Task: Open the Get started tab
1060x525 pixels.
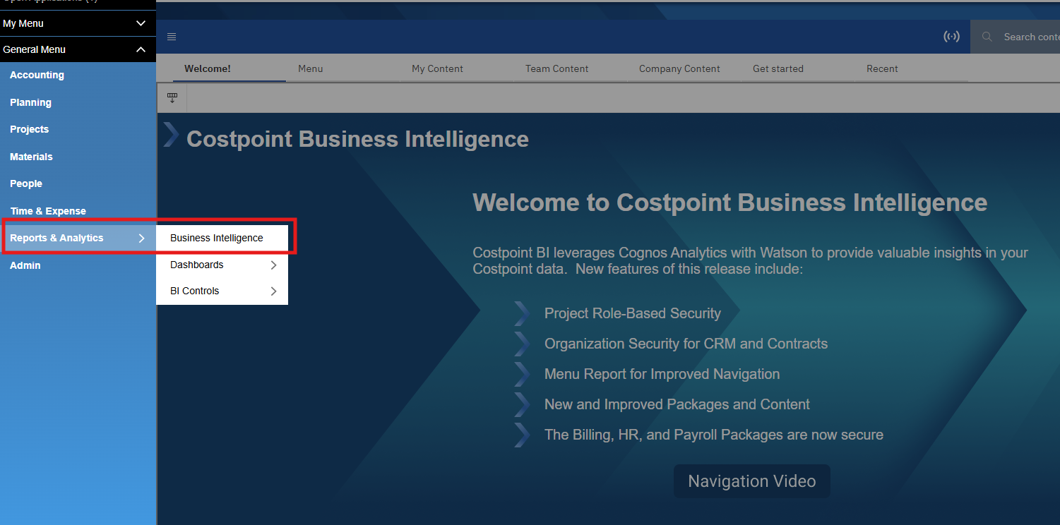Action: point(778,68)
